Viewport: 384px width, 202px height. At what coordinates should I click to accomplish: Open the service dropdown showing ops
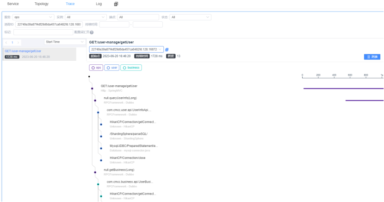(x=34, y=17)
